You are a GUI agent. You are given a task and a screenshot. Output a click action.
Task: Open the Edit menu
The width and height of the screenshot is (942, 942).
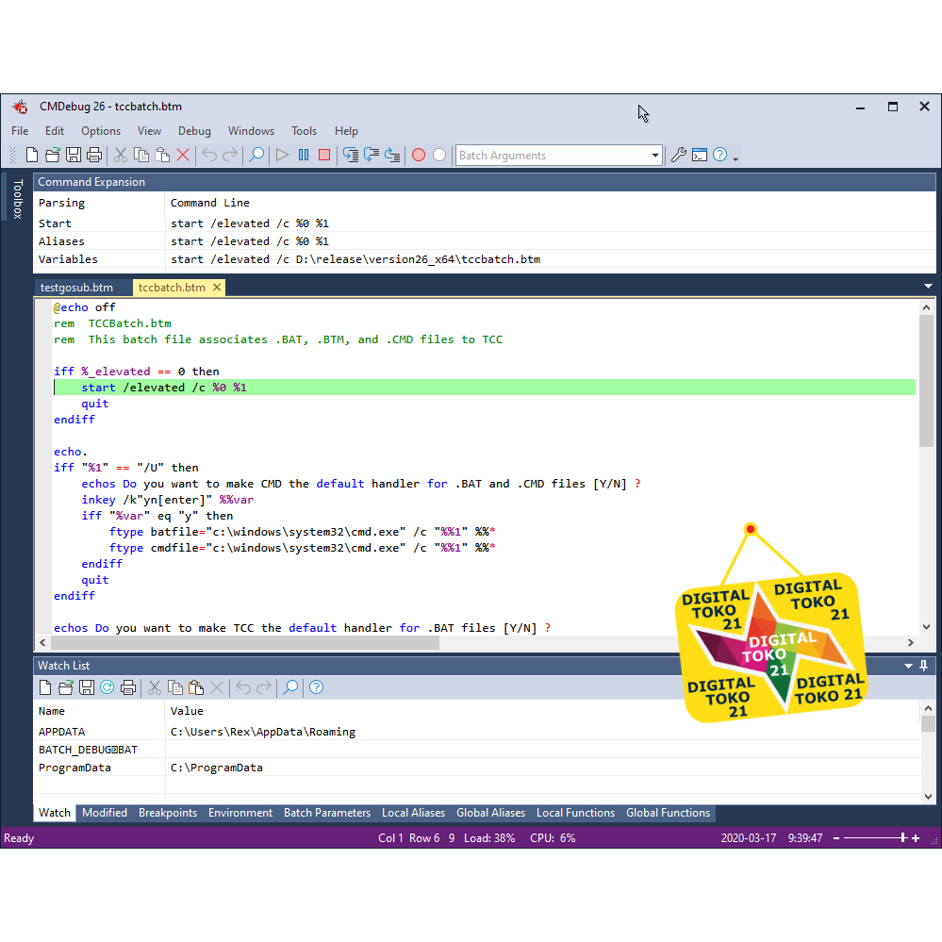coord(54,131)
